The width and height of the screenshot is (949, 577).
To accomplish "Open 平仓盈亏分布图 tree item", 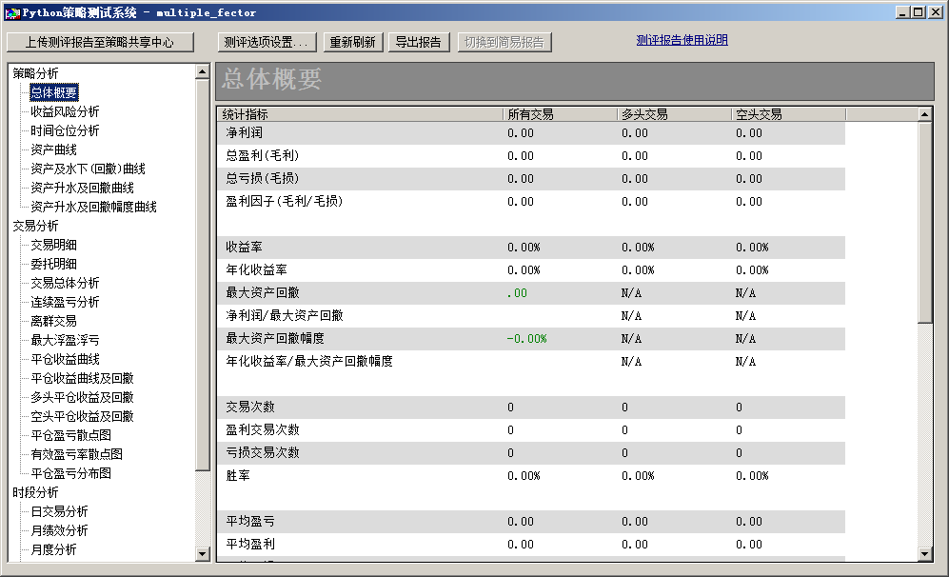I will click(70, 473).
